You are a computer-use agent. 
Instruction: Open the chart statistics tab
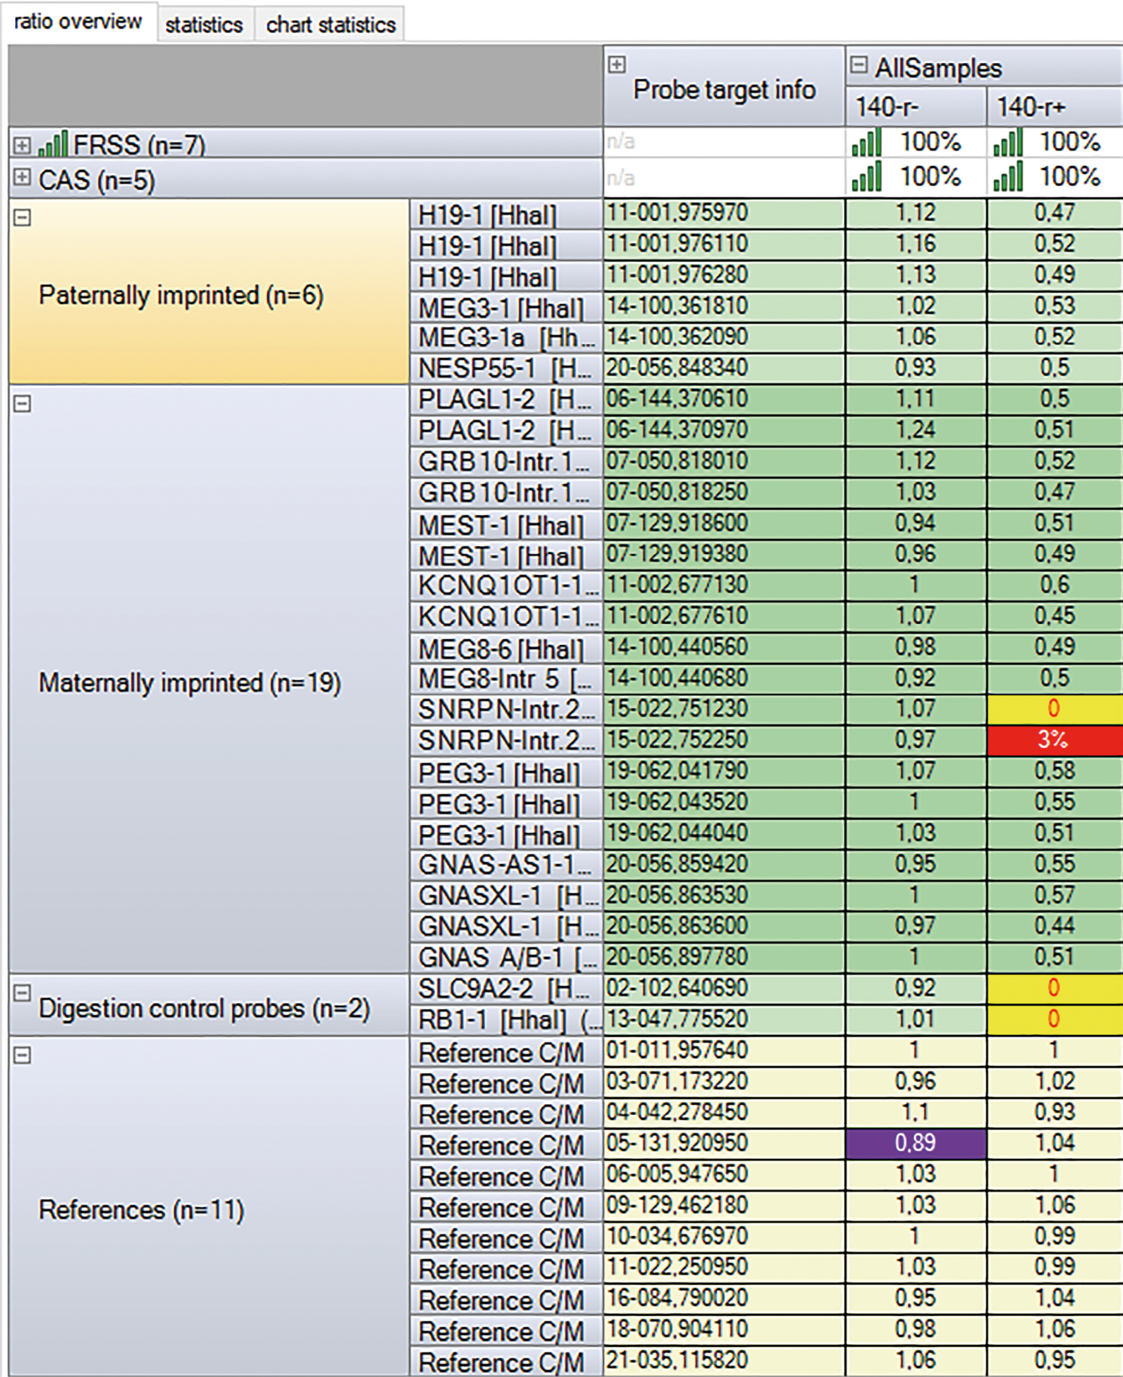click(331, 25)
